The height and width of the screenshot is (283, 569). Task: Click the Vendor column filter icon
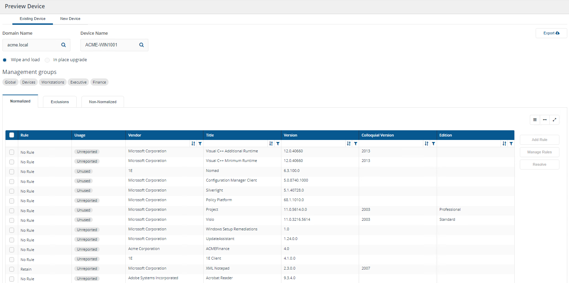click(x=200, y=144)
